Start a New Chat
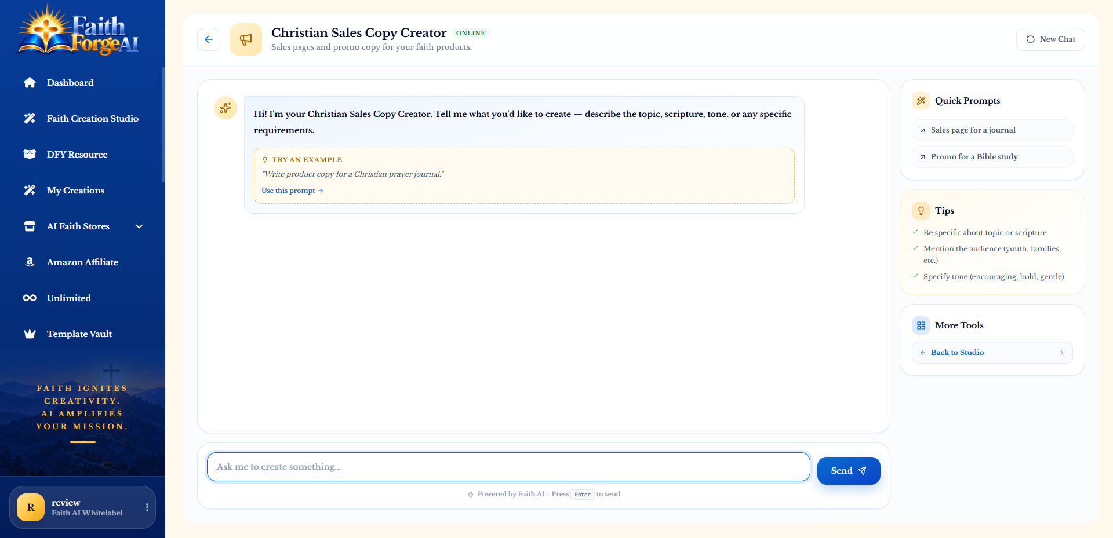This screenshot has width=1113, height=538. pos(1050,39)
